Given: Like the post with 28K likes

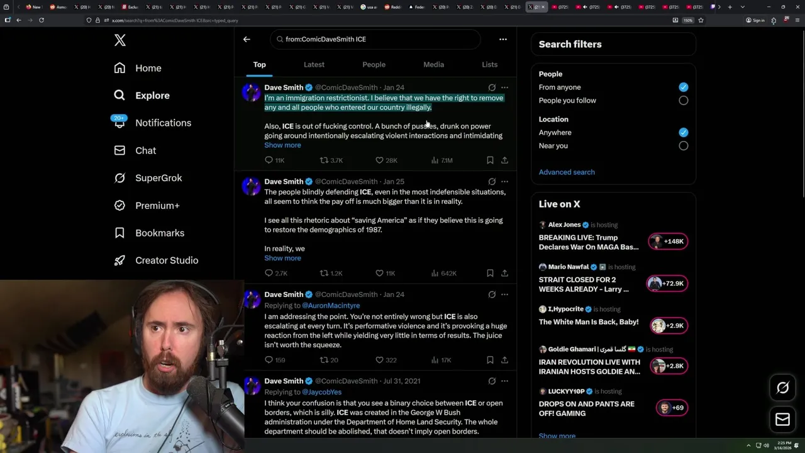Looking at the screenshot, I should tap(386, 160).
